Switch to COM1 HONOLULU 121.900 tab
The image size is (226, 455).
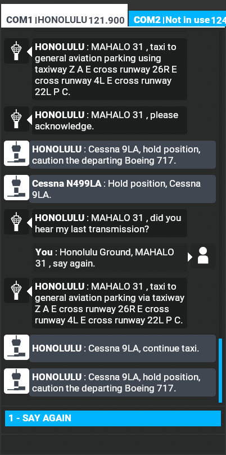(65, 16)
